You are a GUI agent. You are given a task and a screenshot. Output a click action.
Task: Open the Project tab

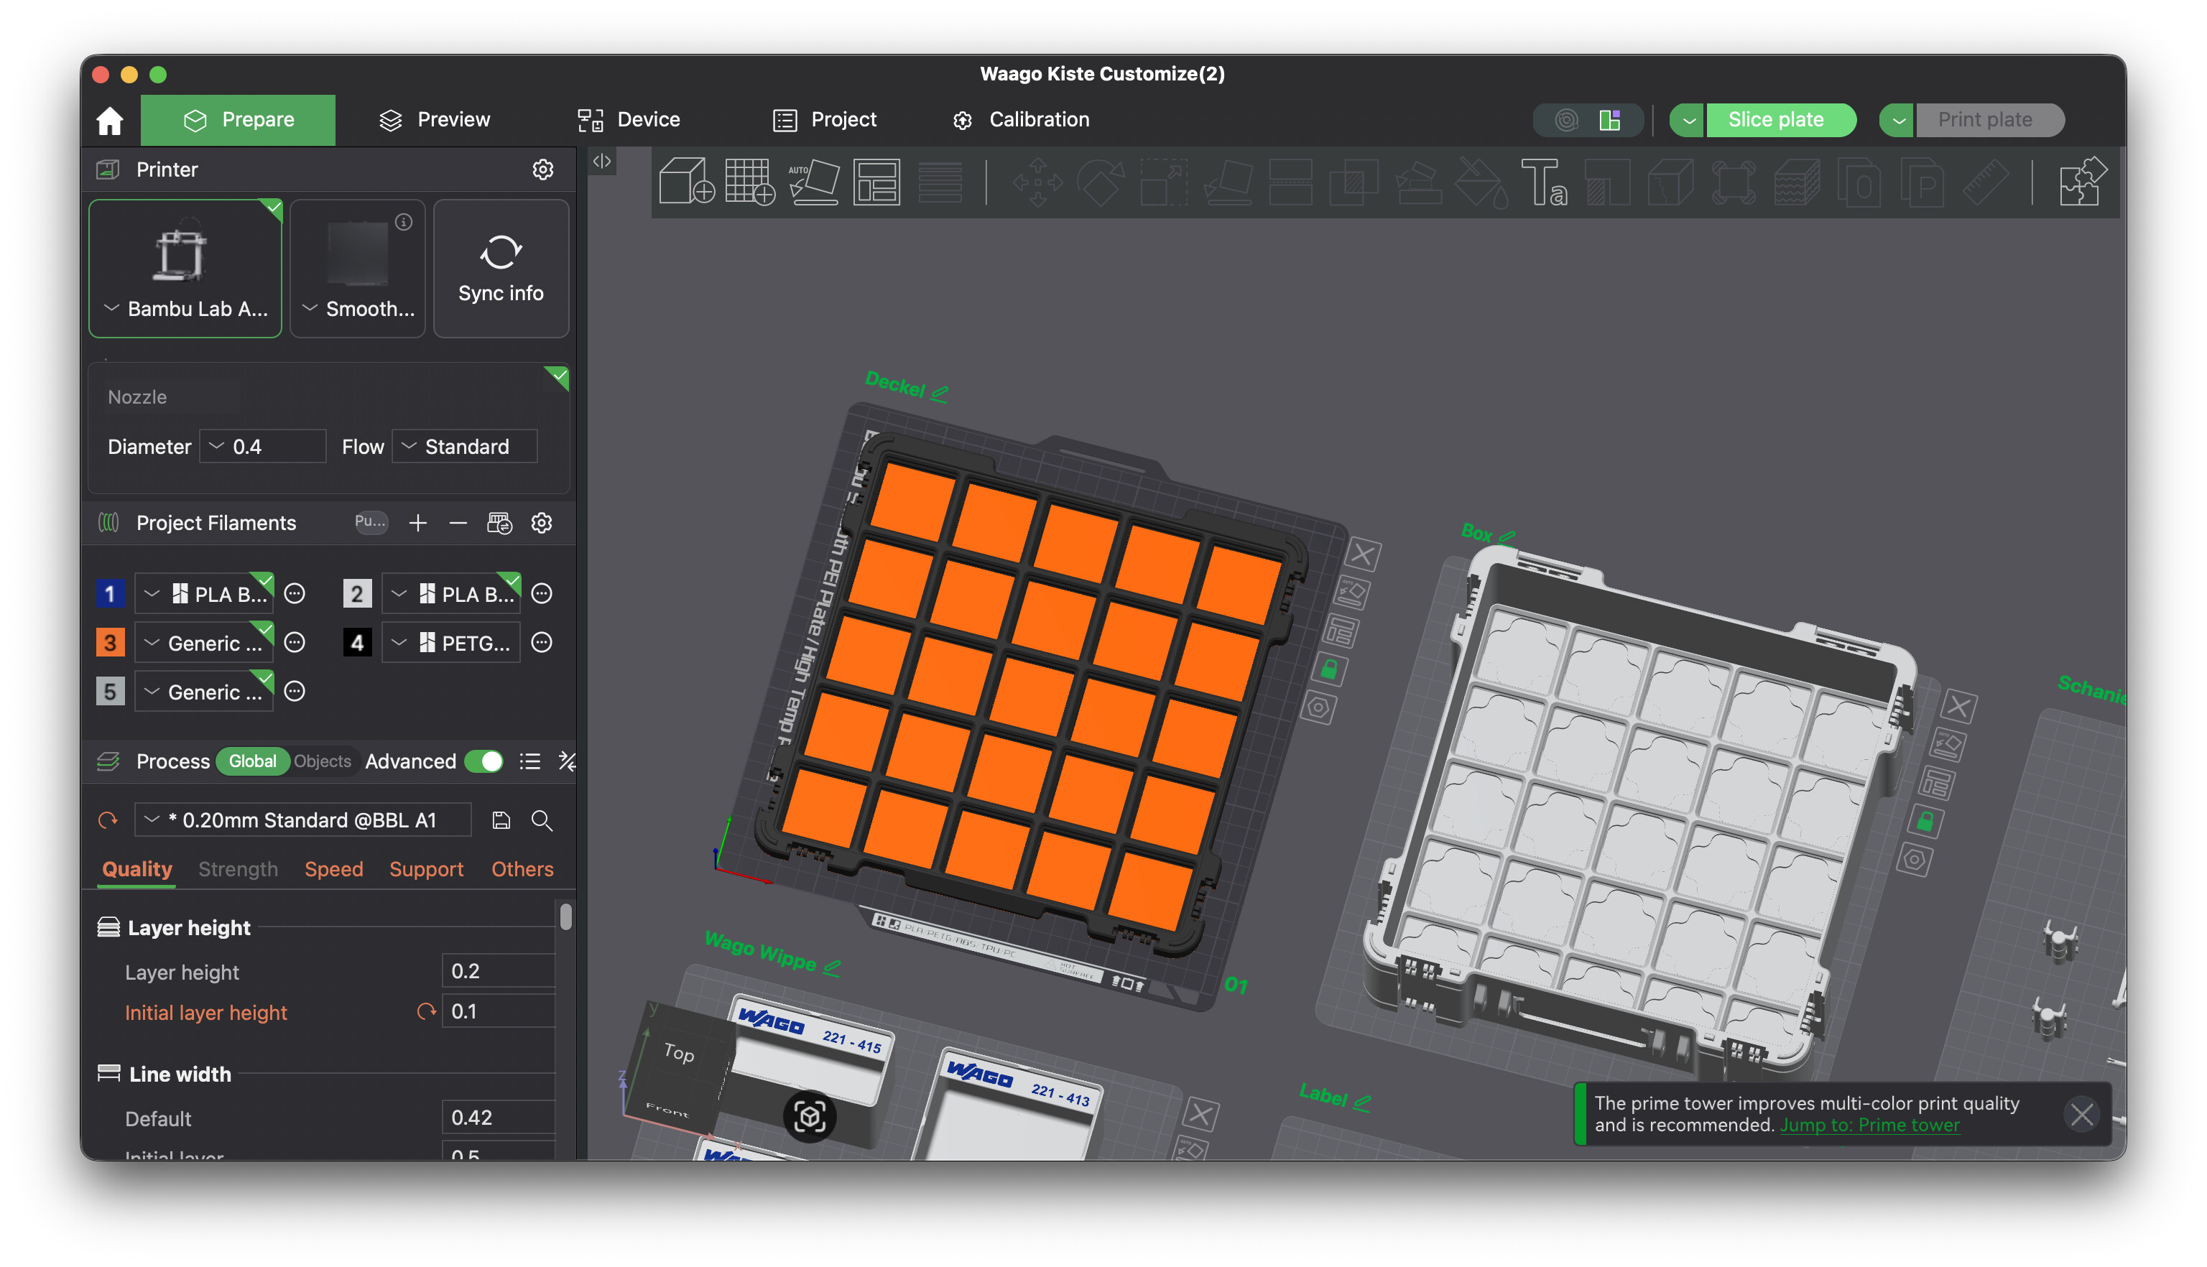tap(825, 120)
